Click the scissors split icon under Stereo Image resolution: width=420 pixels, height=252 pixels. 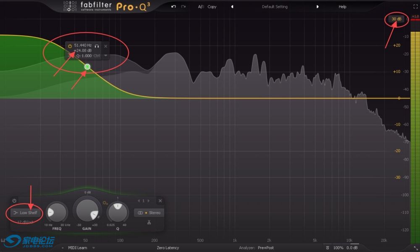pos(149,222)
